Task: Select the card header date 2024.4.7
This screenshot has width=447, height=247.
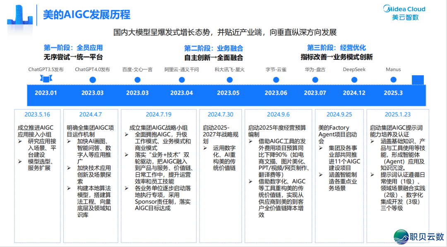Action: pyautogui.click(x=91, y=115)
